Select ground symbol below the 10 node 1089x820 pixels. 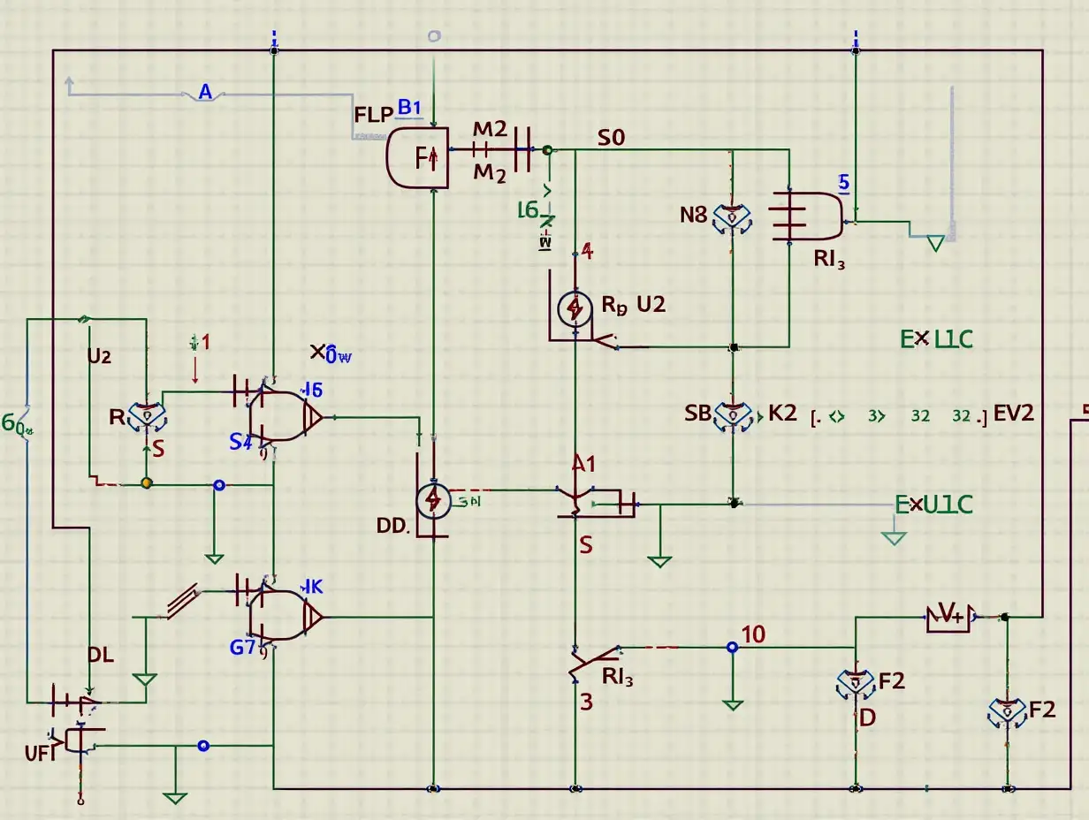tap(732, 703)
